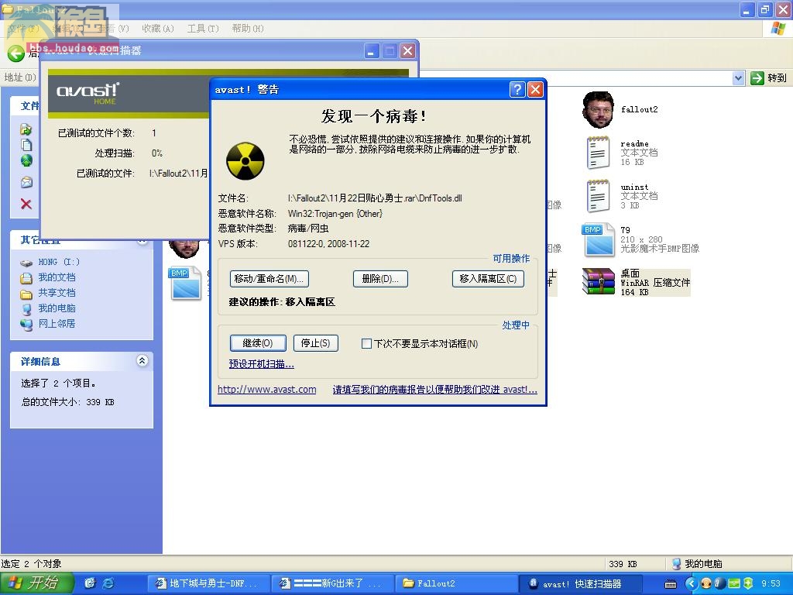Click the radioactive virus warning icon
The height and width of the screenshot is (595, 793).
point(245,161)
